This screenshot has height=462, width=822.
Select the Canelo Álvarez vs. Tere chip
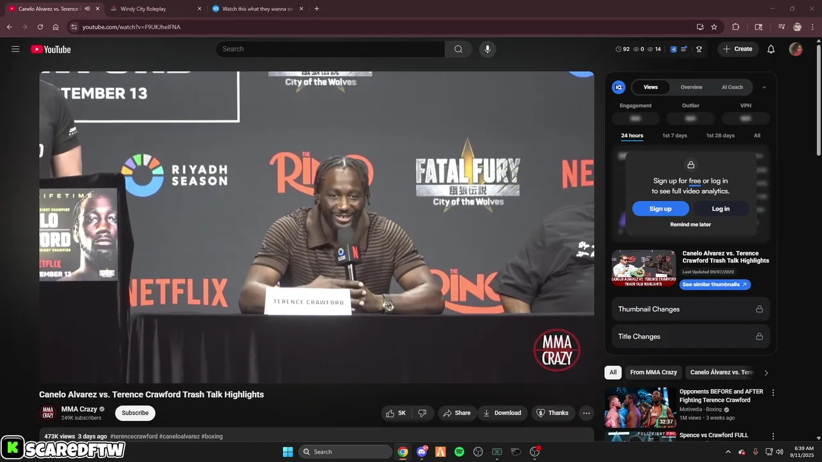point(721,372)
